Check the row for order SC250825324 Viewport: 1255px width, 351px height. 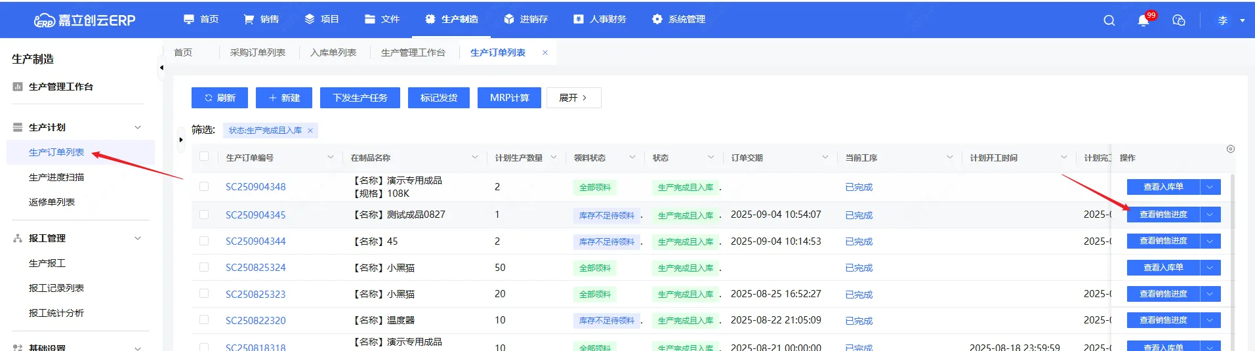coord(204,268)
